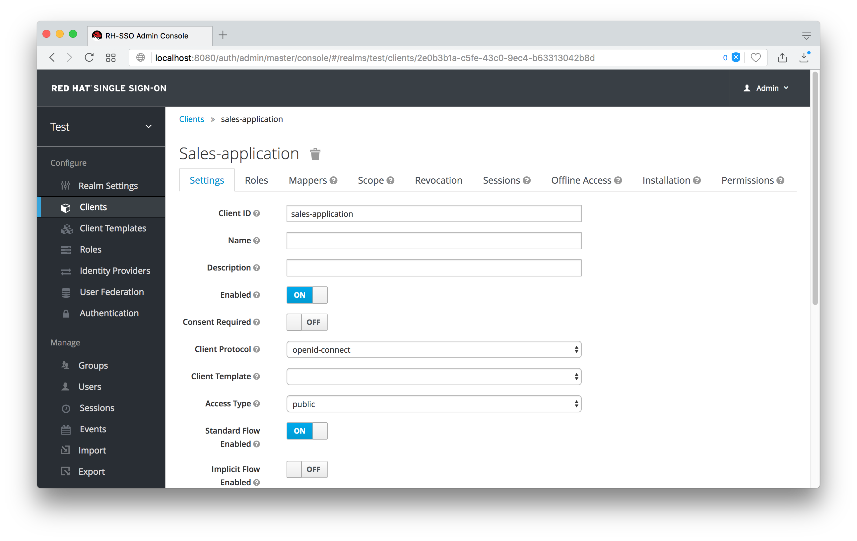857x541 pixels.
Task: Click the trash/delete icon for sales-application
Action: click(x=315, y=154)
